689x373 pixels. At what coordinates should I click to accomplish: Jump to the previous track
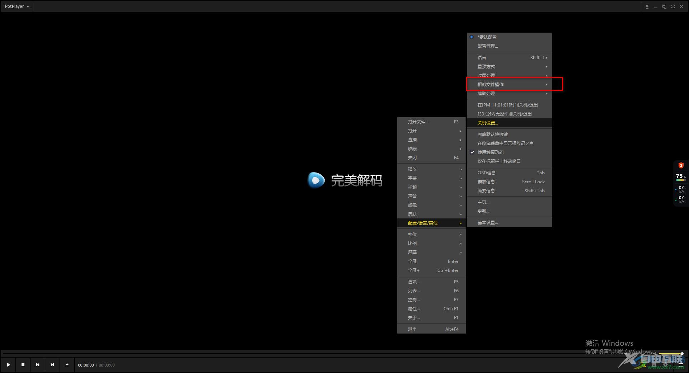coord(38,365)
